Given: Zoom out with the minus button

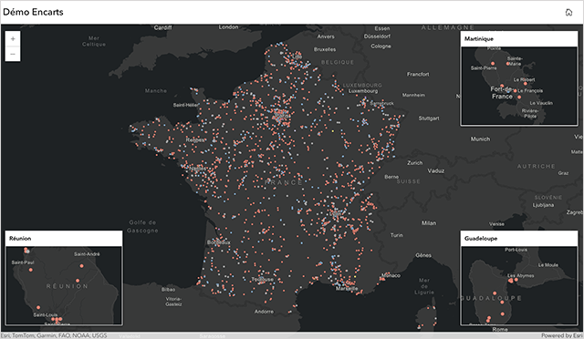Looking at the screenshot, I should coord(13,54).
